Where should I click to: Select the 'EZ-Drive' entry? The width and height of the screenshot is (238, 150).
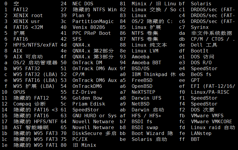point(84,92)
